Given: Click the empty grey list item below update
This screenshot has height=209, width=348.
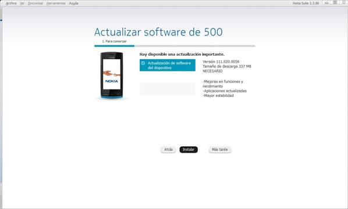Looking at the screenshot, I should point(168,89).
